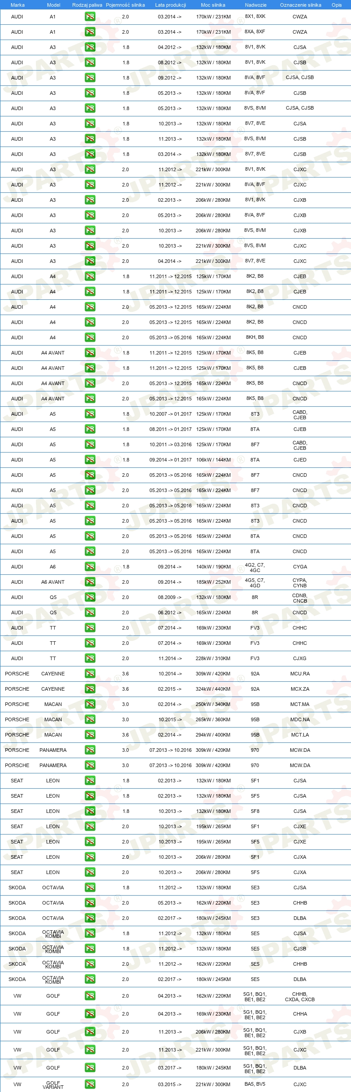Select engine code MCT.MA cell
This screenshot has height=1092, width=351.
(300, 704)
